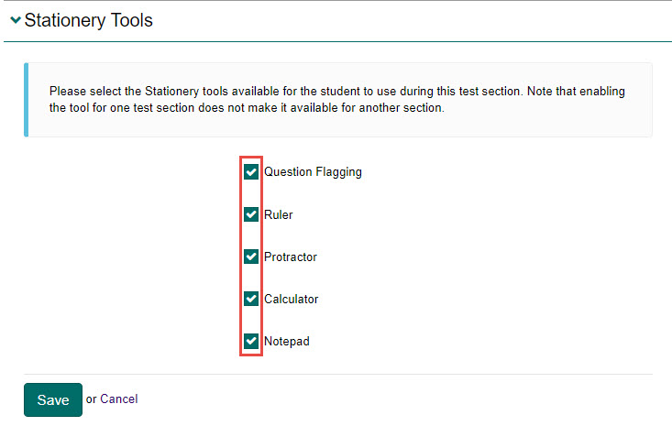Click the blue accent bar of the info box
Image resolution: width=672 pixels, height=426 pixels.
[x=26, y=100]
